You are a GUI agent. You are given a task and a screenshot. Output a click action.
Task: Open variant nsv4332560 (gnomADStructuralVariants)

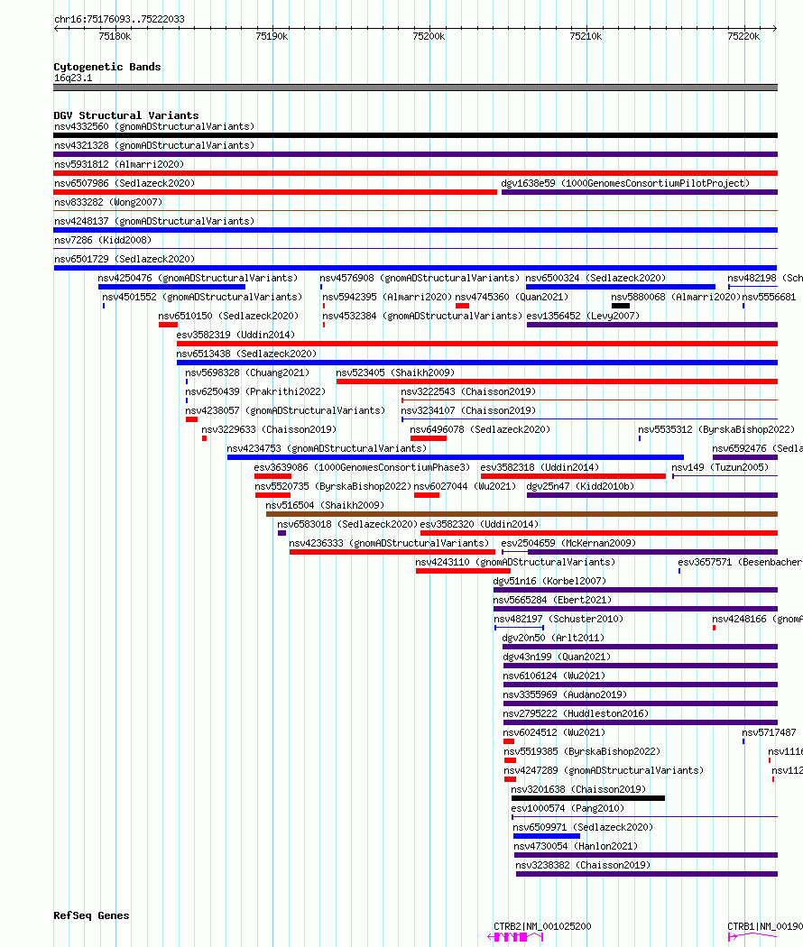point(154,127)
